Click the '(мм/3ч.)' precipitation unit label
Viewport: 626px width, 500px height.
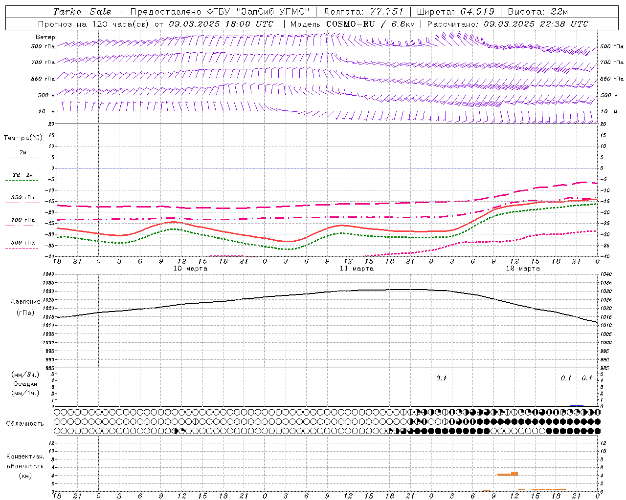click(x=25, y=375)
